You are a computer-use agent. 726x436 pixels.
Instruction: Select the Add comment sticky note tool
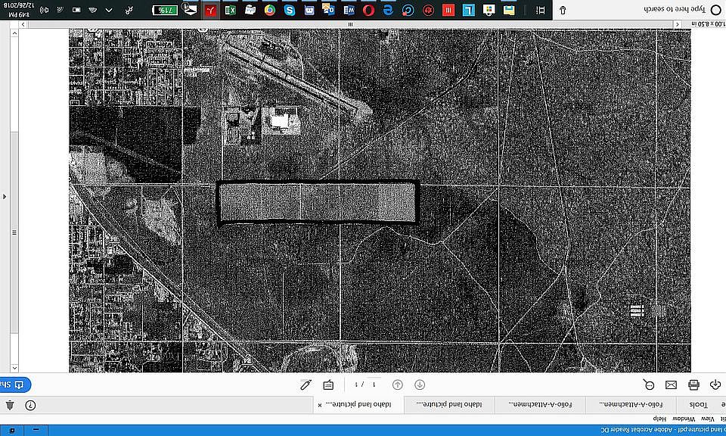(x=328, y=385)
